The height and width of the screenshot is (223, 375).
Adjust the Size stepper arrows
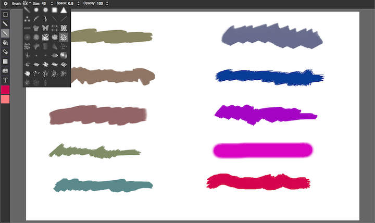52,4
